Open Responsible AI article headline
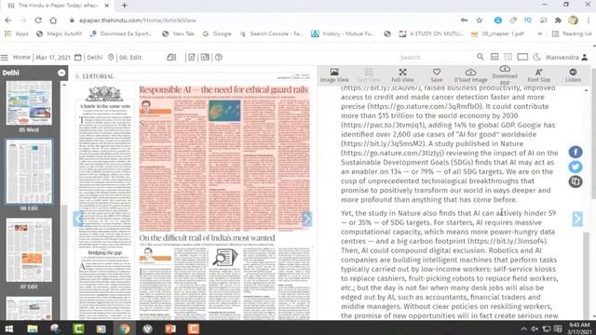 pyautogui.click(x=223, y=90)
